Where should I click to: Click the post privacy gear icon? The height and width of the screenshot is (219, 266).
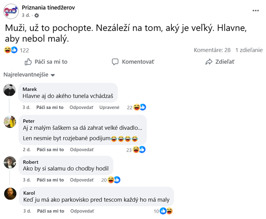point(37,15)
